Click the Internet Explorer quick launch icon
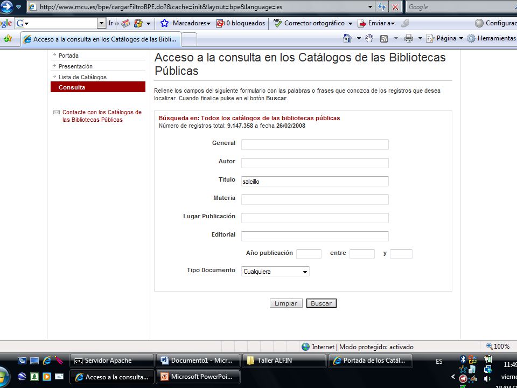Viewport: 517px width, 388px height. (47, 361)
